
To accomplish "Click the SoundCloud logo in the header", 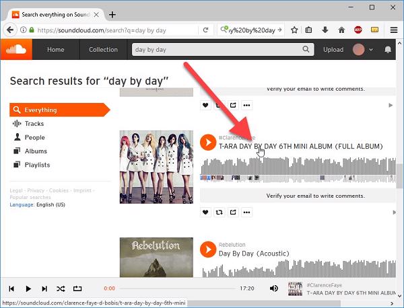I will pos(15,49).
